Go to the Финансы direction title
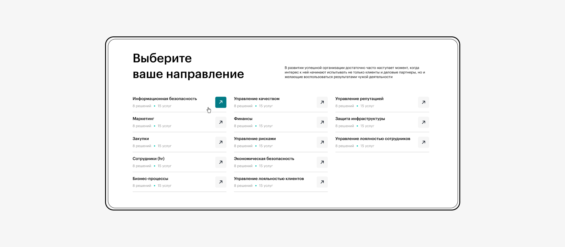Screen dimensions: 565x247 243,119
